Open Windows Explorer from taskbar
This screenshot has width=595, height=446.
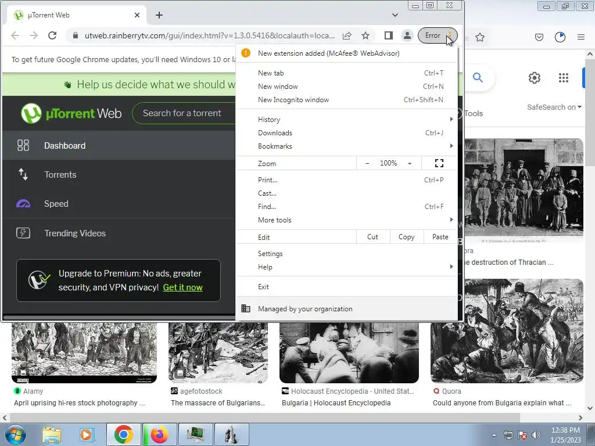point(52,434)
